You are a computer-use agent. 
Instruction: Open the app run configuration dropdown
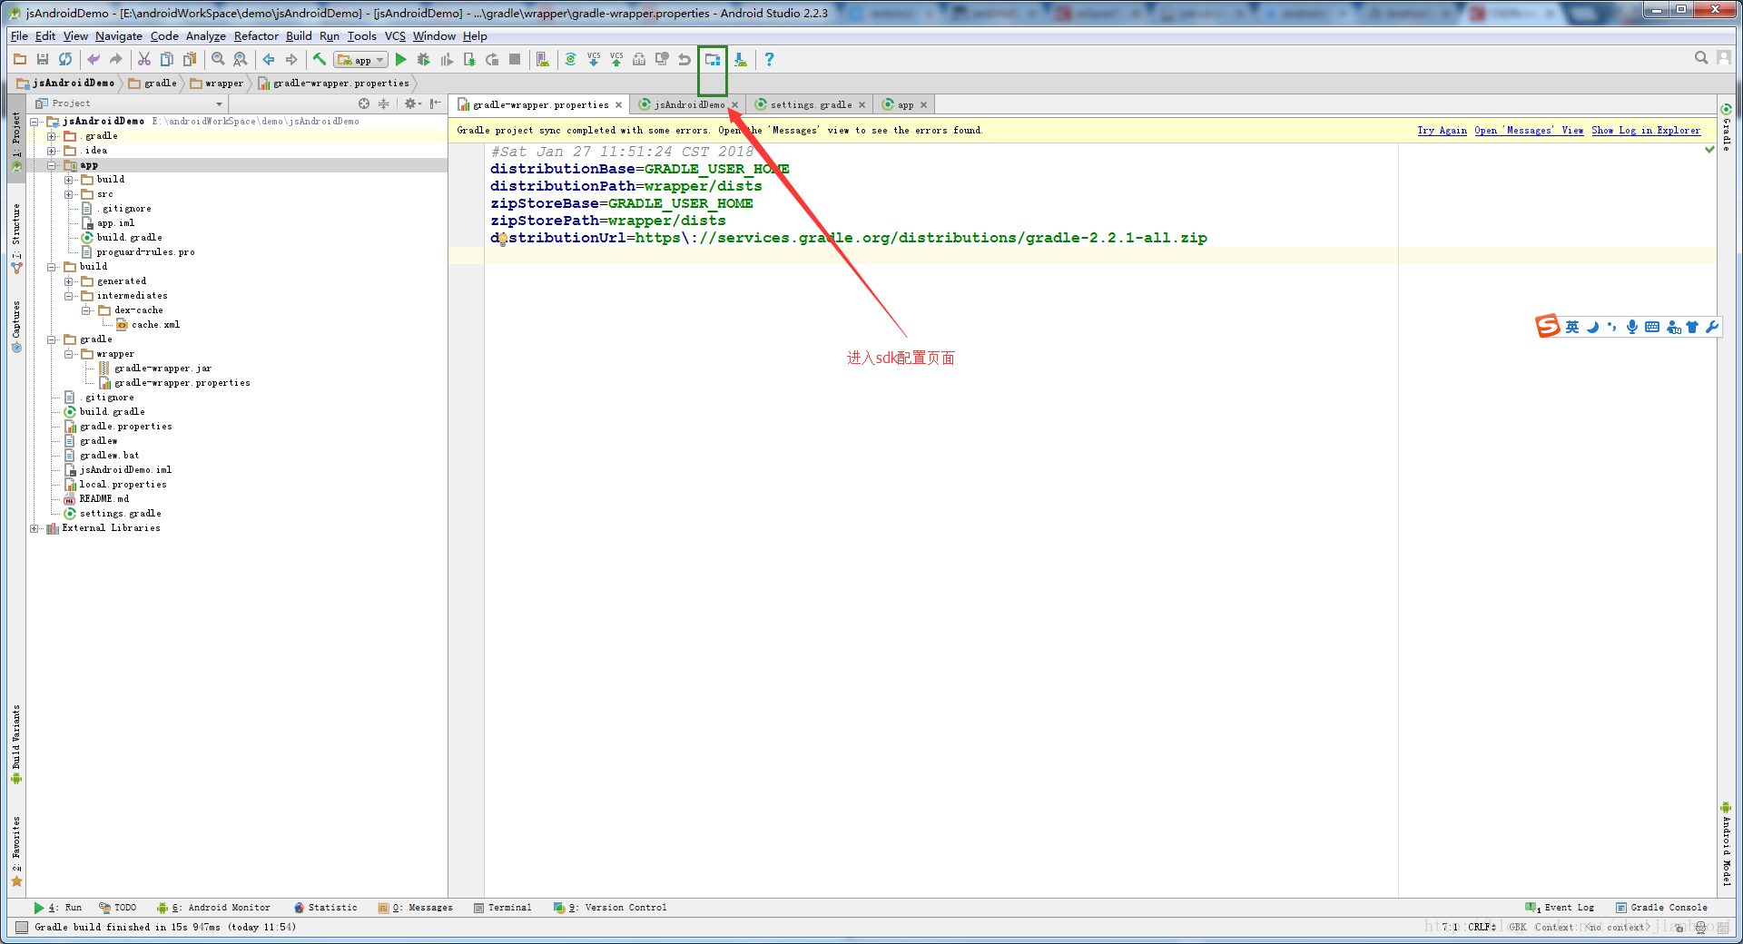click(361, 60)
